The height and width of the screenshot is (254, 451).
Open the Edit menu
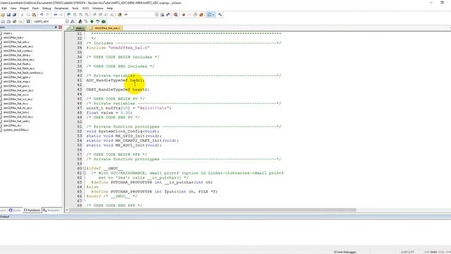point(4,8)
